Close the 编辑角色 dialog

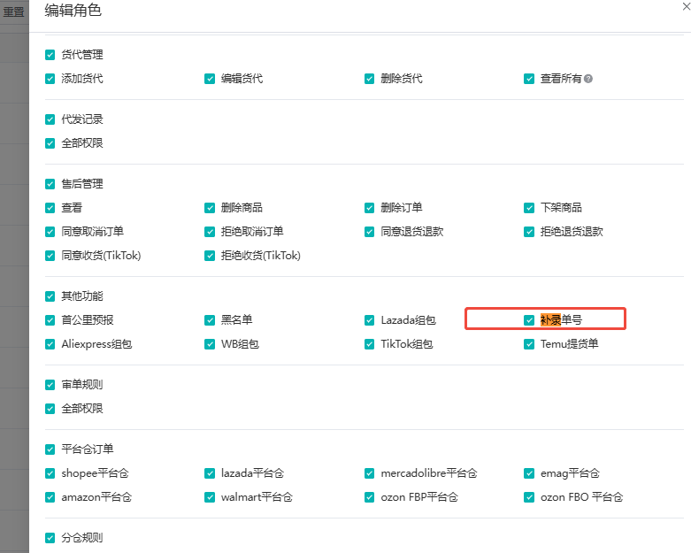point(685,7)
